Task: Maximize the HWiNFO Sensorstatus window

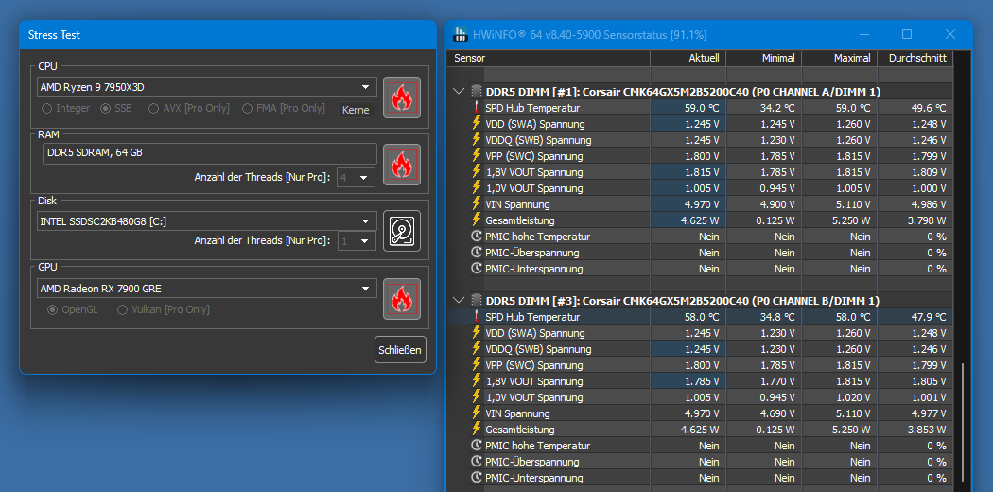Action: 907,34
